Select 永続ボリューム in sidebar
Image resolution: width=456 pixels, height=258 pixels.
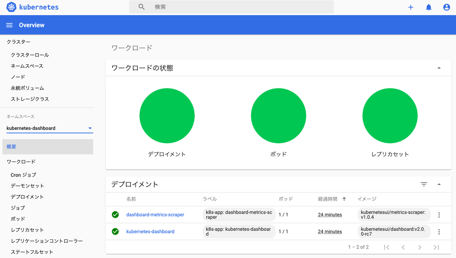[27, 88]
